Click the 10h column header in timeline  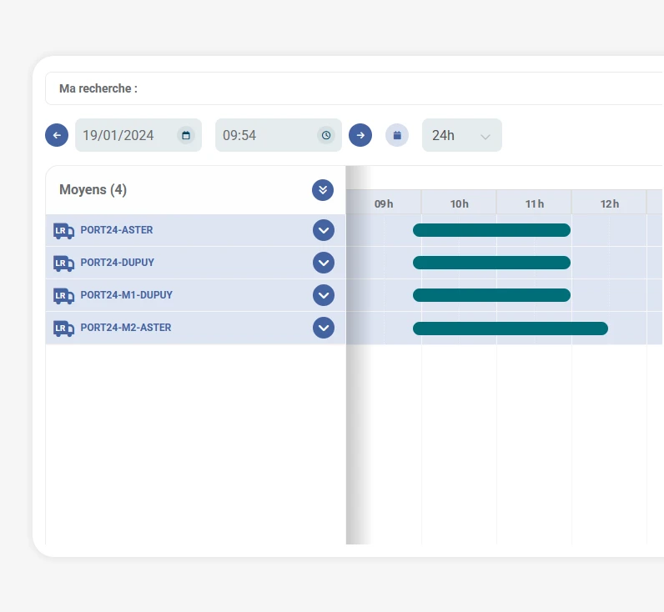pos(459,203)
